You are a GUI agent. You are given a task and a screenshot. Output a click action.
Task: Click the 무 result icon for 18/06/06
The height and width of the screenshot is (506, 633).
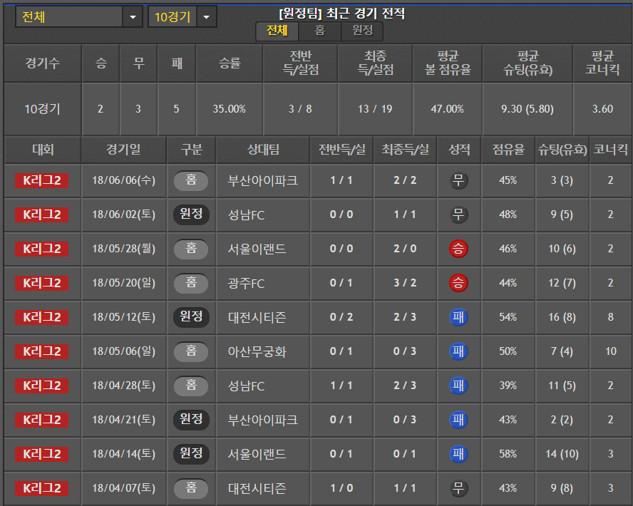(x=458, y=180)
